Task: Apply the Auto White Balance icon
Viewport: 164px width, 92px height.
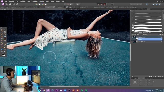Action: 46,4
